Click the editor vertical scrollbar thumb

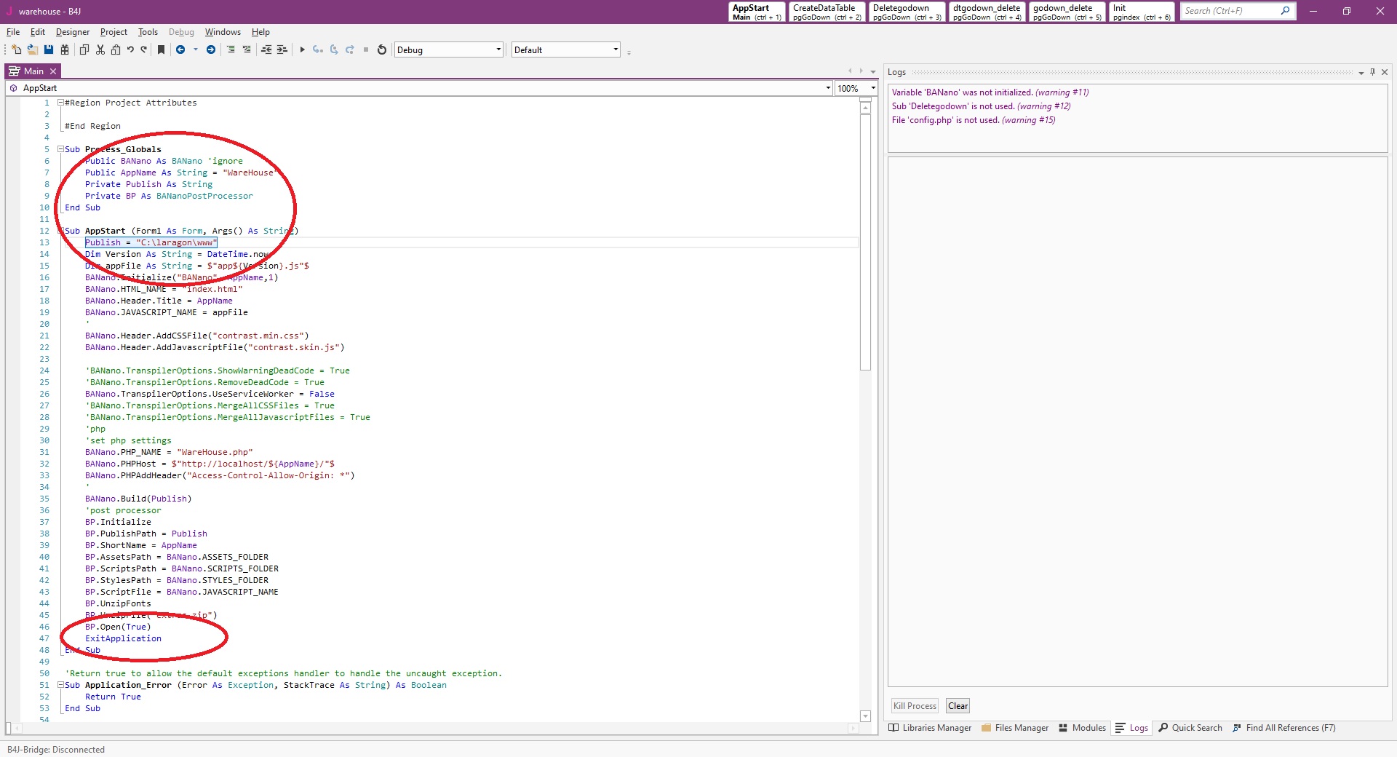(865, 240)
